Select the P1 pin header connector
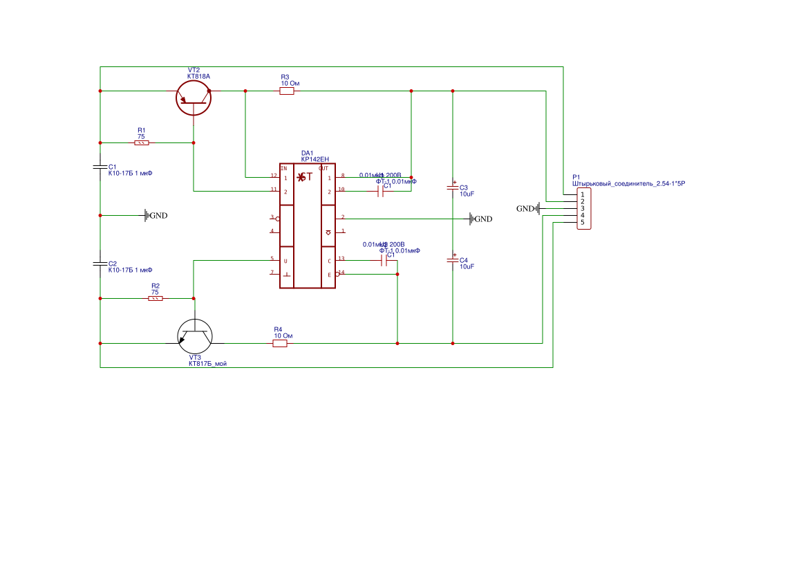 click(583, 208)
